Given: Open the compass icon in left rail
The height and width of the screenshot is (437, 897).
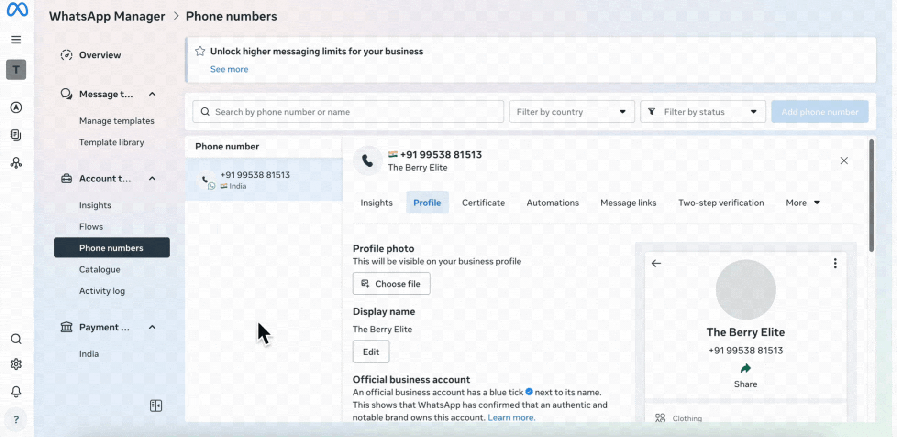Looking at the screenshot, I should pos(16,107).
